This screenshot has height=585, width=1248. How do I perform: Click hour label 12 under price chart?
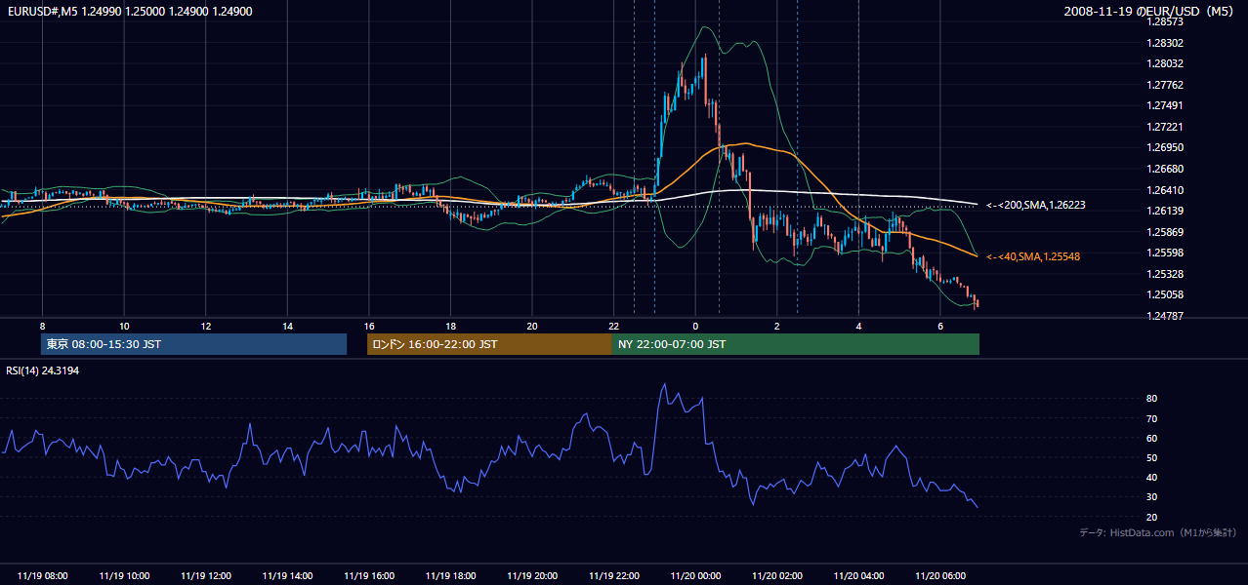tap(205, 326)
